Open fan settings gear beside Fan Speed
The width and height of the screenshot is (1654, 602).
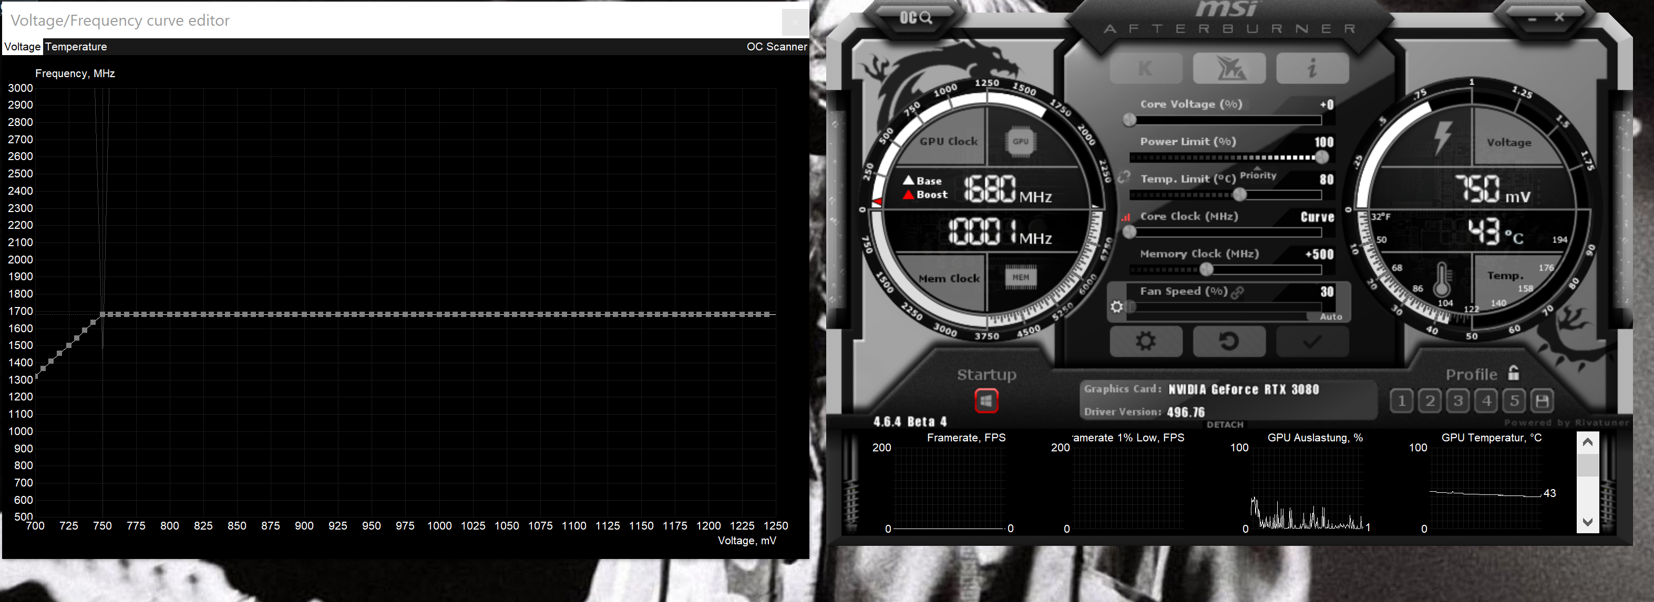1116,307
